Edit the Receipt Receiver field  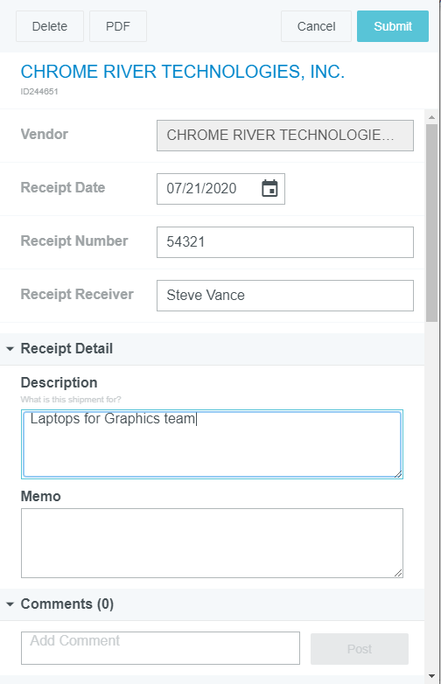[285, 296]
